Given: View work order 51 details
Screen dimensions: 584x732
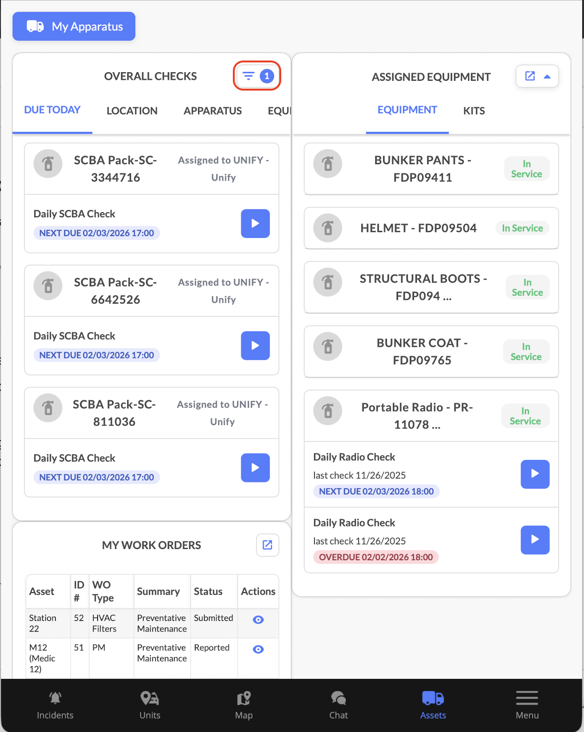Looking at the screenshot, I should coord(258,649).
